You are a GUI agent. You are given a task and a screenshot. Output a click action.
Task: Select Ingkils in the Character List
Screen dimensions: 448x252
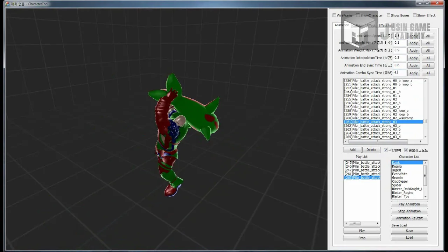(407, 170)
